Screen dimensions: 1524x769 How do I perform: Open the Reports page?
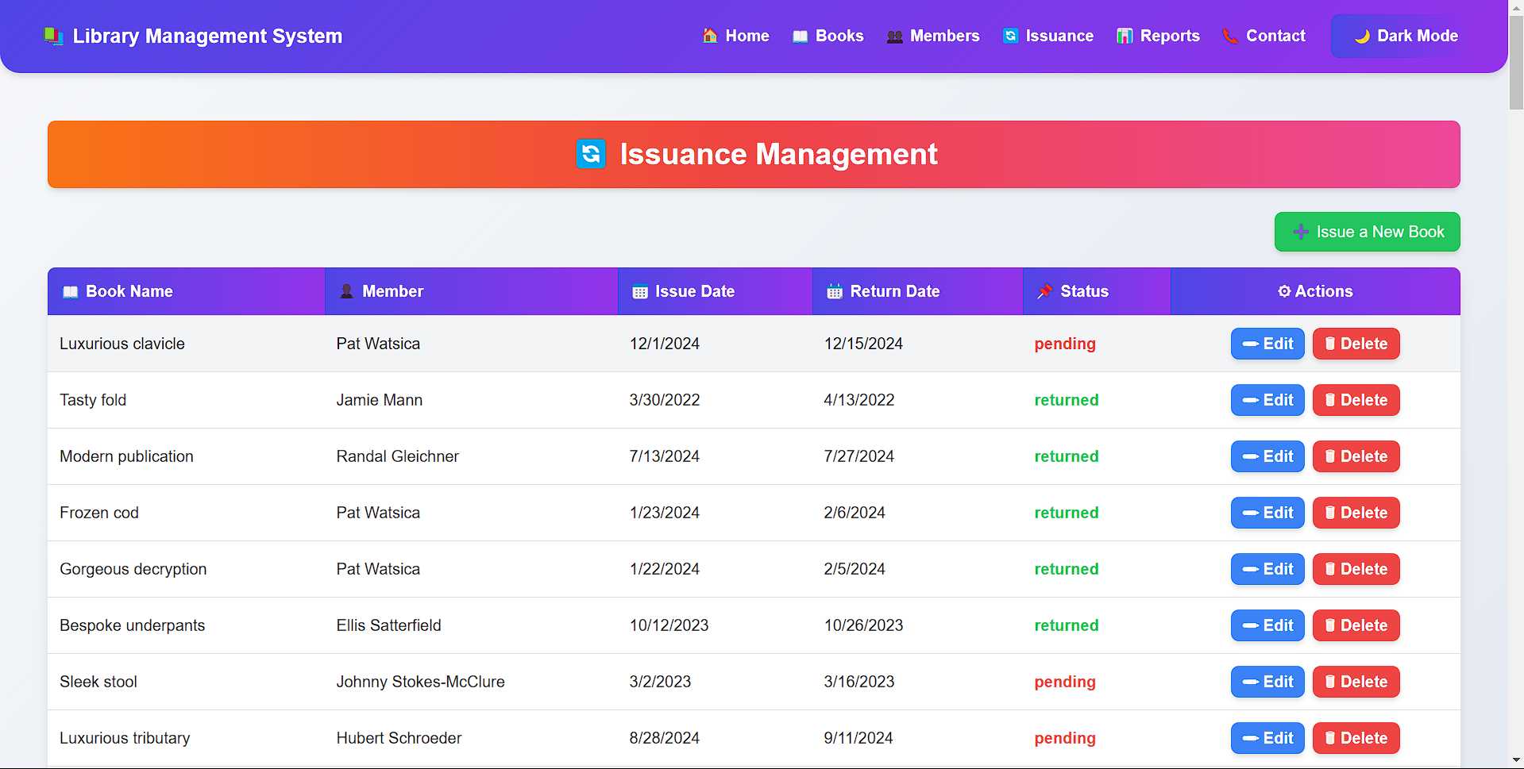(1158, 36)
